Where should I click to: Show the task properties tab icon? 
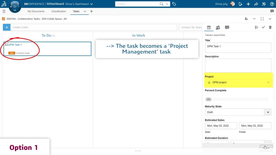coord(209,28)
